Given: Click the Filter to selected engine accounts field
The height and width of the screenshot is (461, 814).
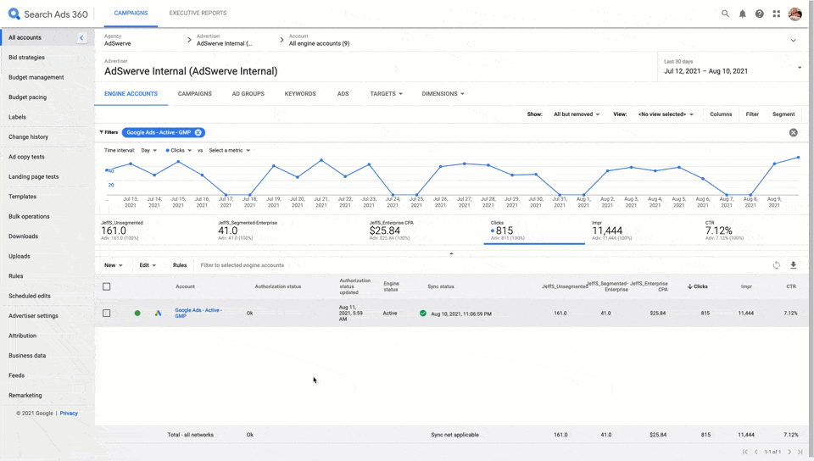Looking at the screenshot, I should tap(243, 265).
